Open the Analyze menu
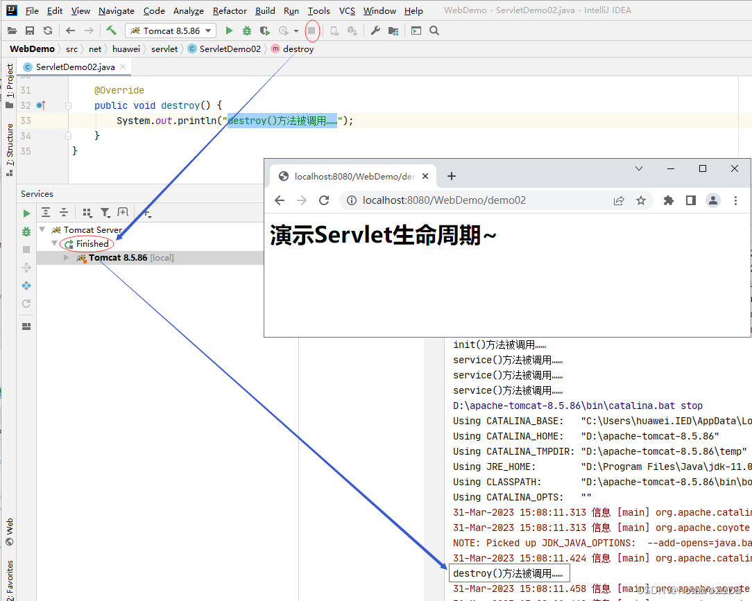 coord(189,10)
